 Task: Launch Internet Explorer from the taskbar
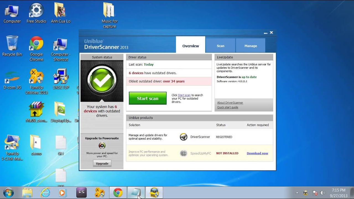pos(45,192)
